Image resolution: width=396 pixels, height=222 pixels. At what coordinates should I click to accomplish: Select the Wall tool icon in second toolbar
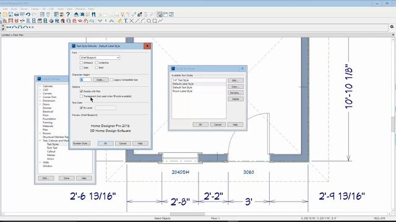tap(5, 21)
